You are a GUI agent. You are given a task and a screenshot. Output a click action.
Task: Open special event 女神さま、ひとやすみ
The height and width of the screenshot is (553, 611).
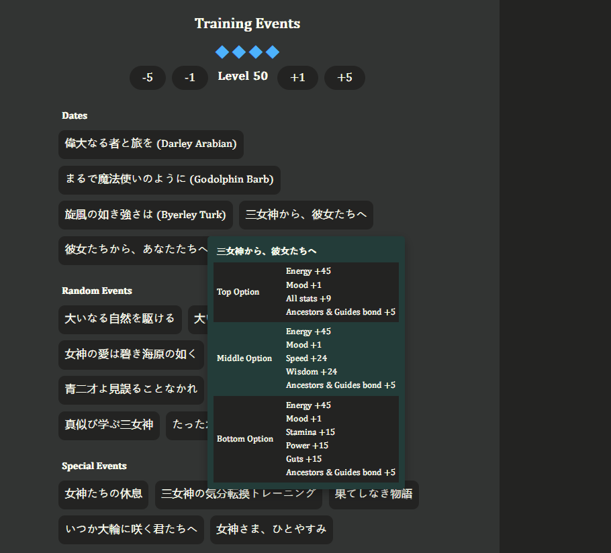(271, 530)
